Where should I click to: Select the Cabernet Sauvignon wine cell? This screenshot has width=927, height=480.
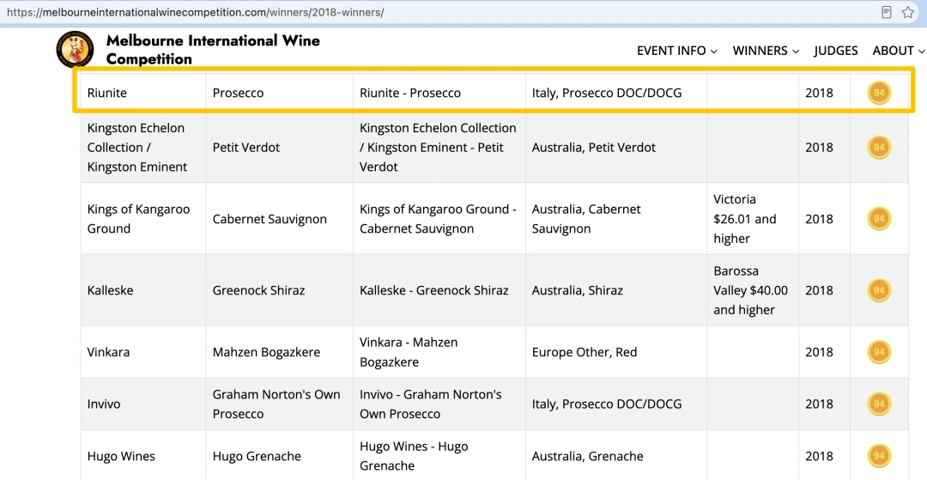[x=279, y=219]
